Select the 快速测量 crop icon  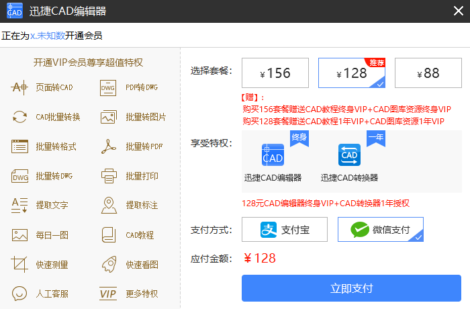tap(19, 264)
